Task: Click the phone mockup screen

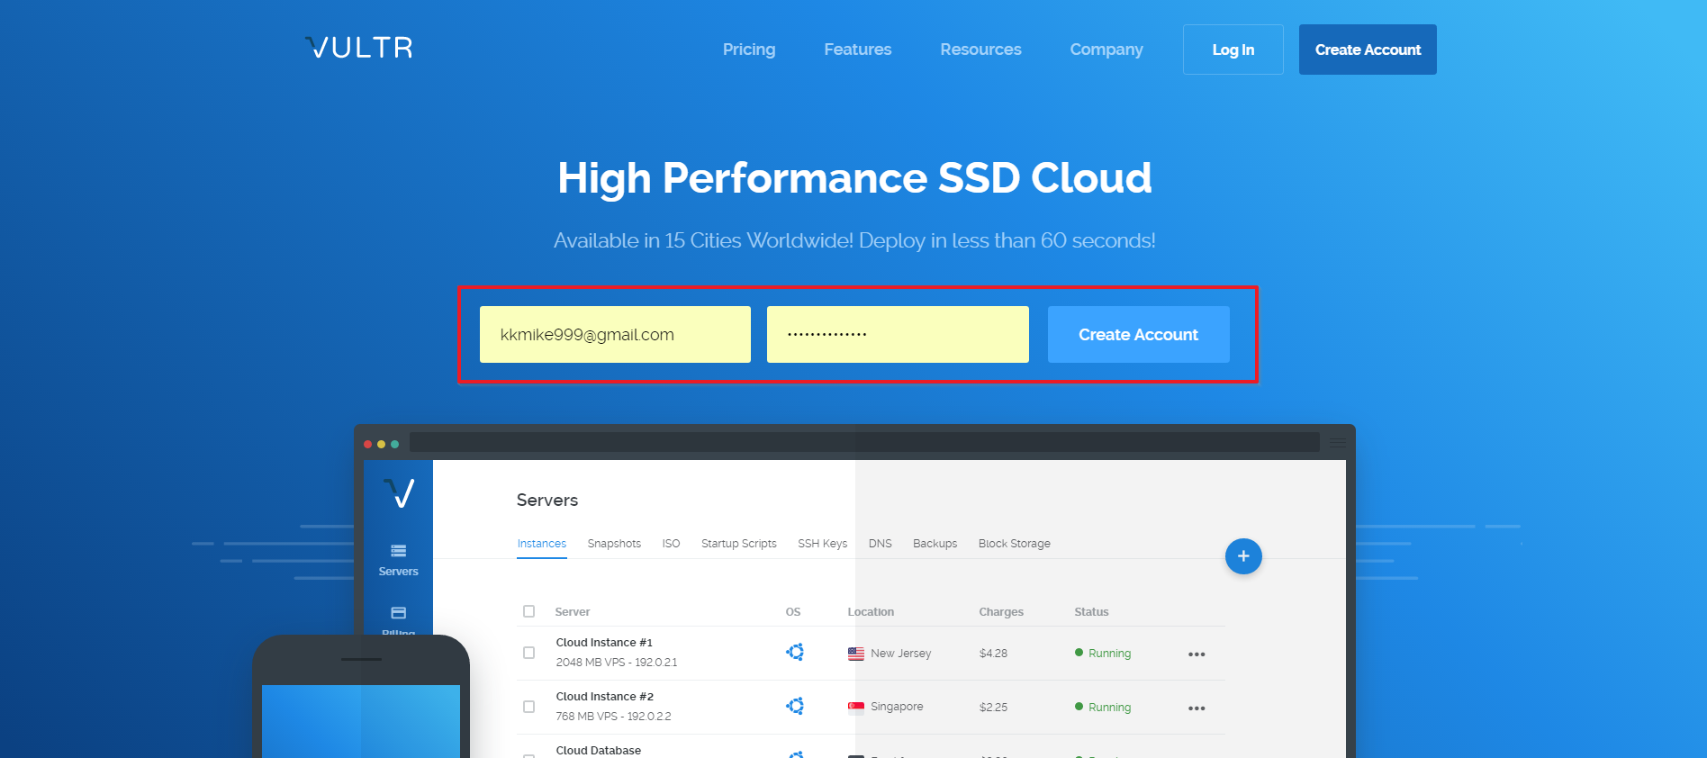Action: [x=361, y=721]
